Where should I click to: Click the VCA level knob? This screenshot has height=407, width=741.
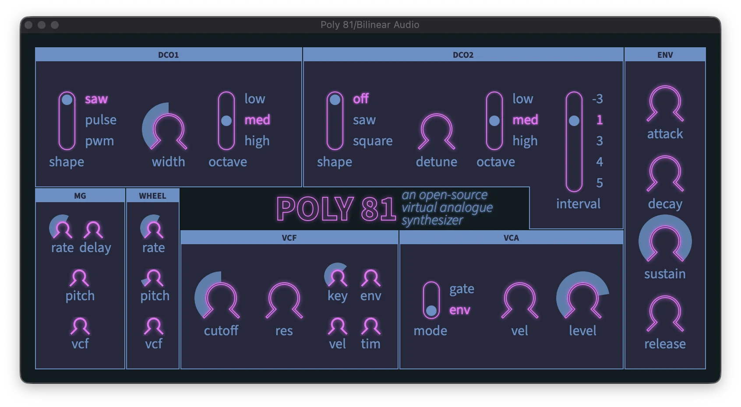[x=582, y=299]
